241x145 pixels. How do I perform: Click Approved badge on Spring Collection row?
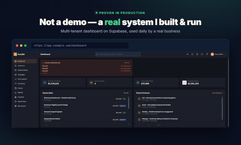click(123, 119)
